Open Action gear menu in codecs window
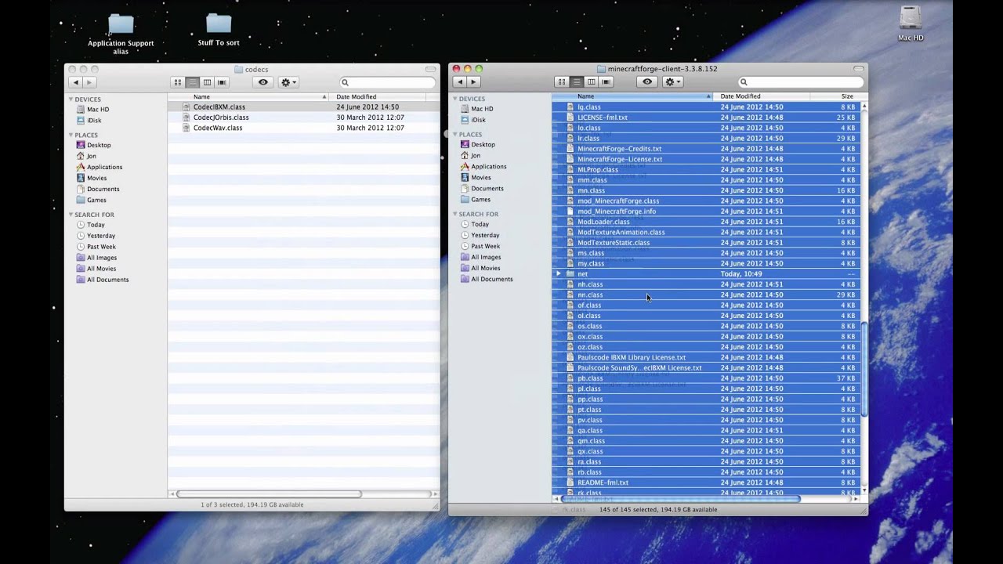 pos(288,82)
